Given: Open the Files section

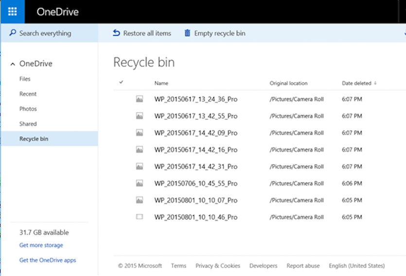Looking at the screenshot, I should pos(25,79).
